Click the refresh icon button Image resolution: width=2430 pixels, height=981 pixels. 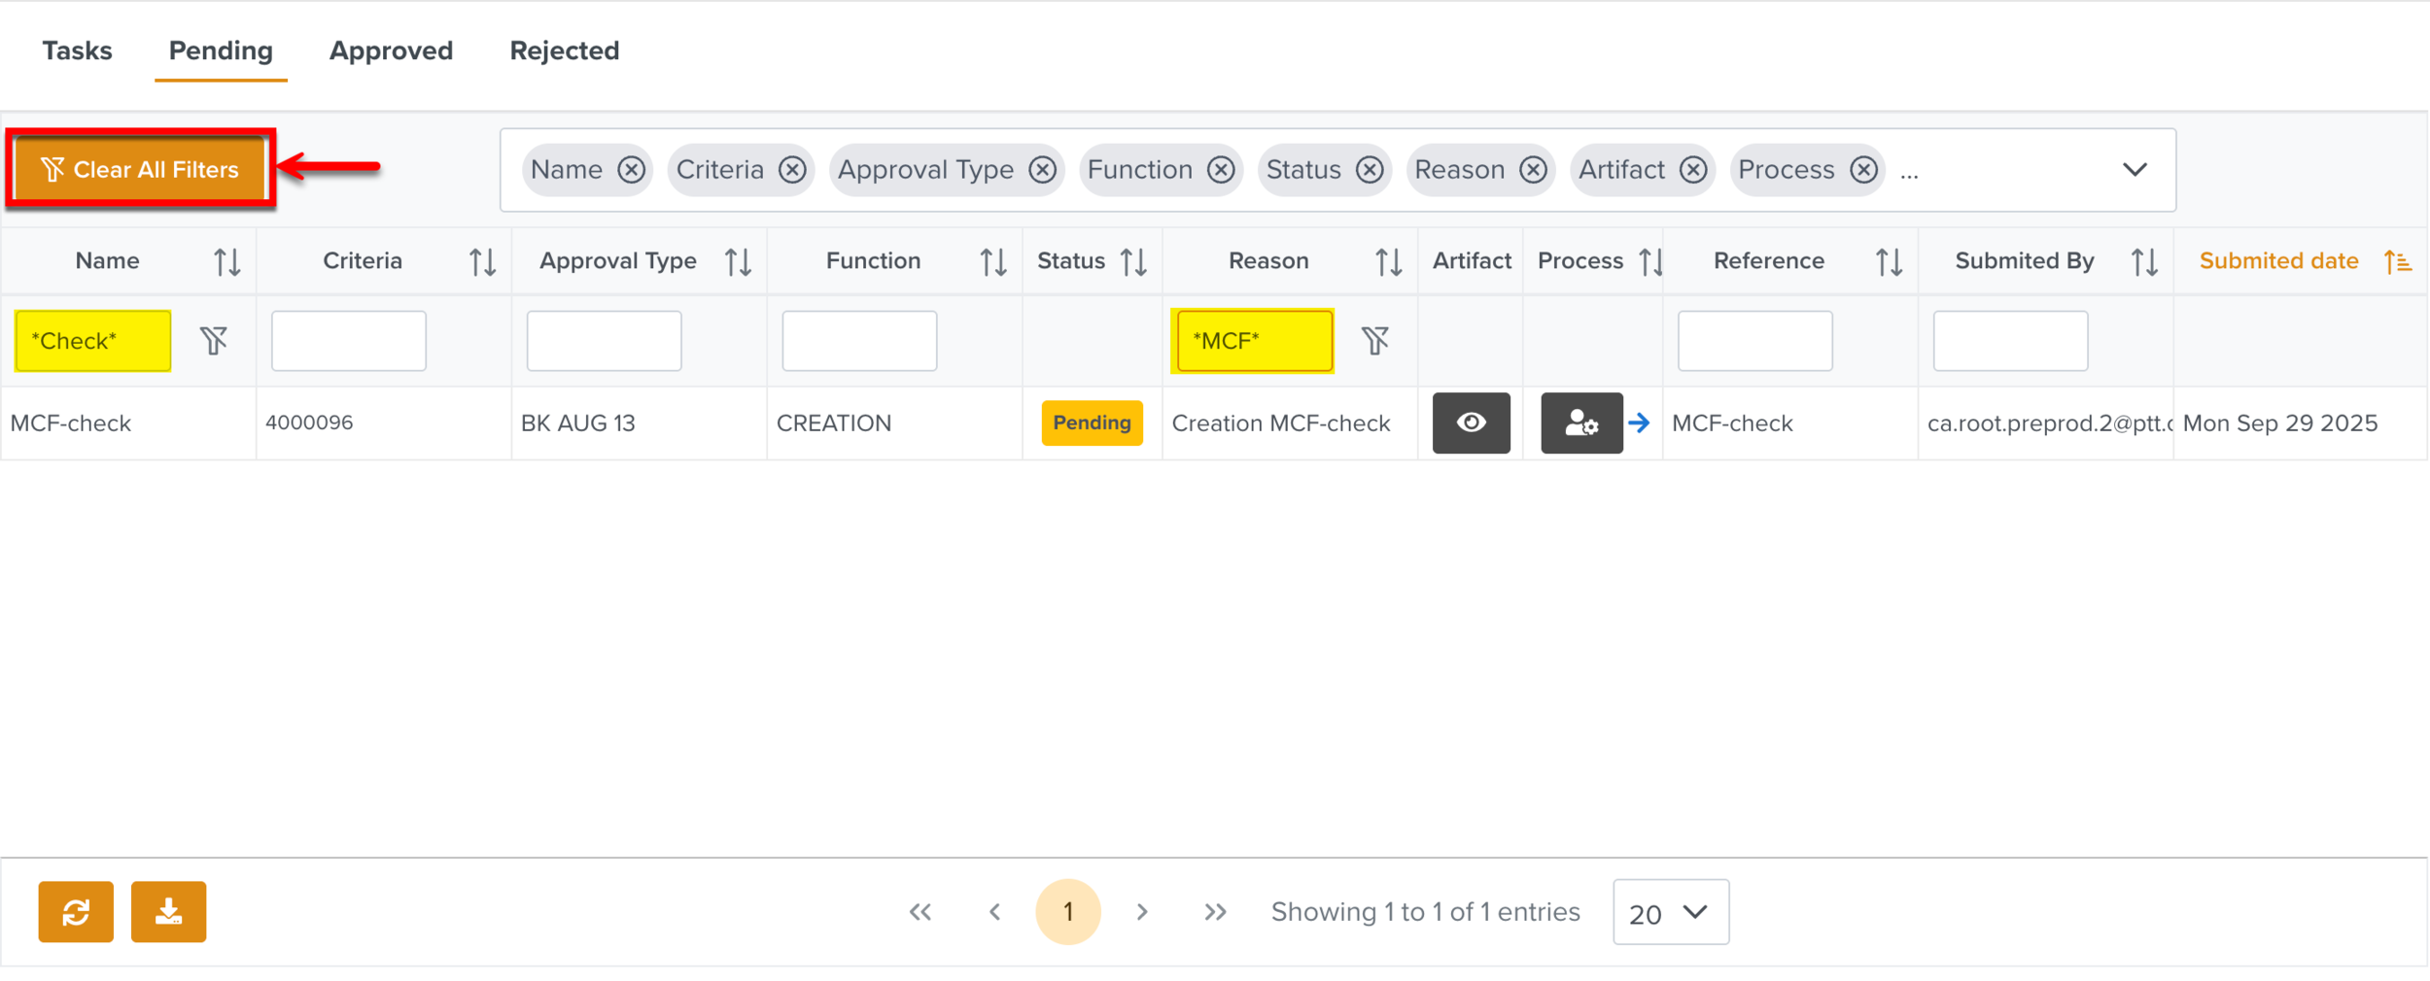coord(76,911)
